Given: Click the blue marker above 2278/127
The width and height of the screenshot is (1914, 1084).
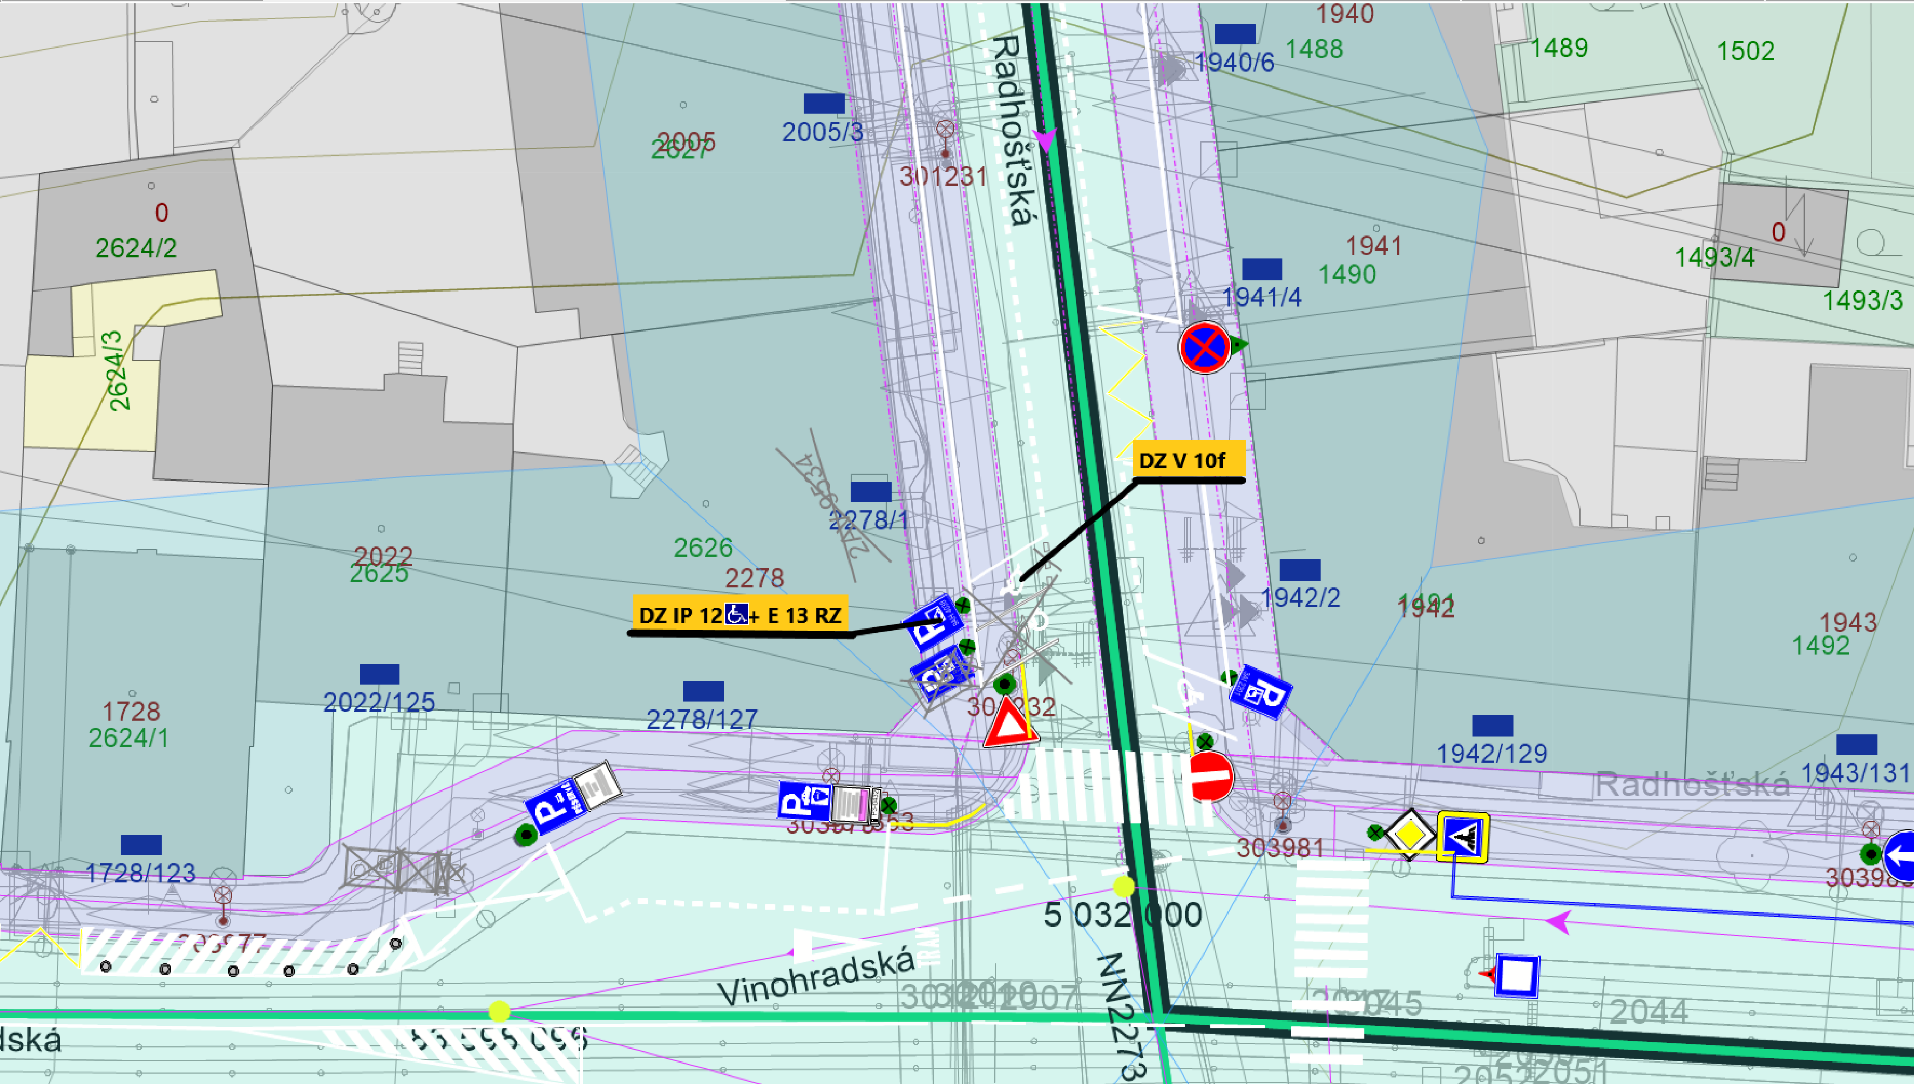Looking at the screenshot, I should [x=704, y=692].
